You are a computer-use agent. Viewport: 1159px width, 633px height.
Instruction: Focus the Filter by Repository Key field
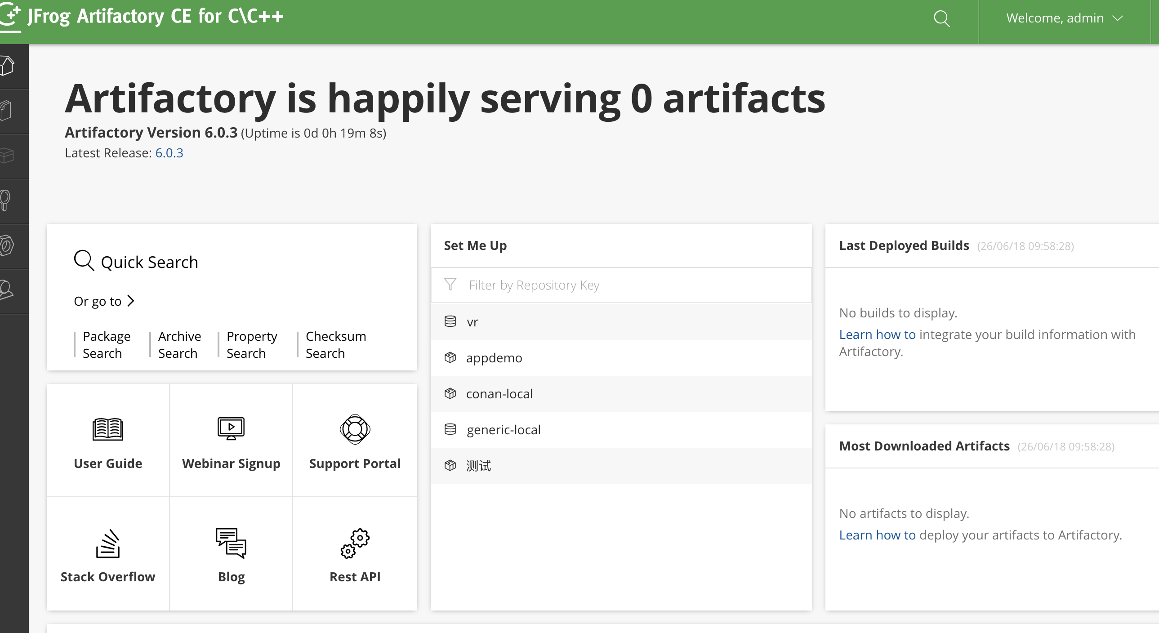point(621,285)
